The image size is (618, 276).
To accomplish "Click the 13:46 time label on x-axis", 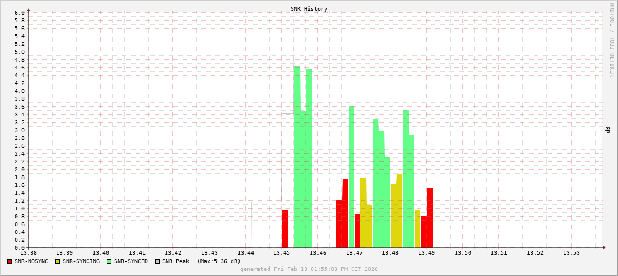I will point(318,253).
